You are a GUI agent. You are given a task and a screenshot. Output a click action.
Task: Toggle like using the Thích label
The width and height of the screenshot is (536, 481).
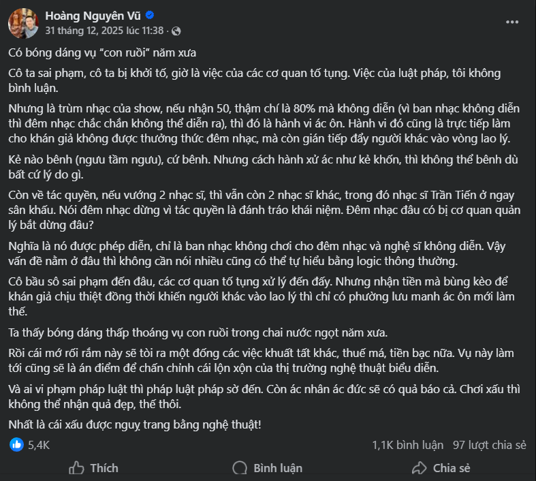coord(104,468)
